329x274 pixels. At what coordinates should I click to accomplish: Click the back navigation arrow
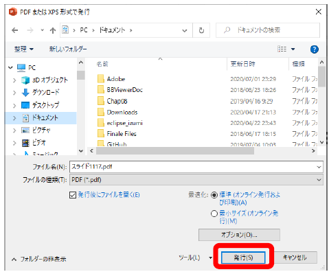[15, 30]
